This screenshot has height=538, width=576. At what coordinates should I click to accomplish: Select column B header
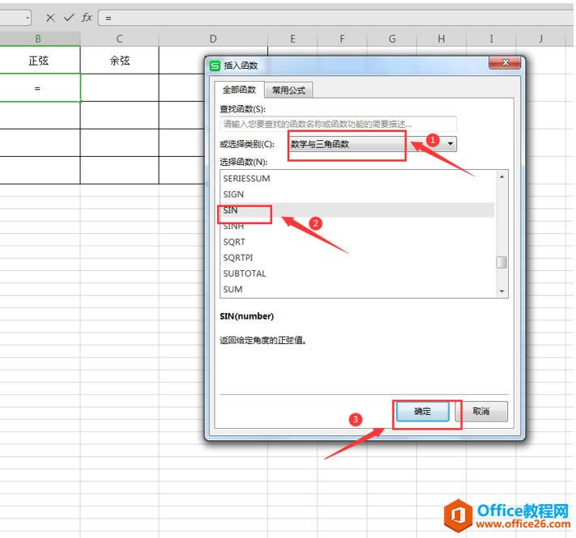click(38, 39)
